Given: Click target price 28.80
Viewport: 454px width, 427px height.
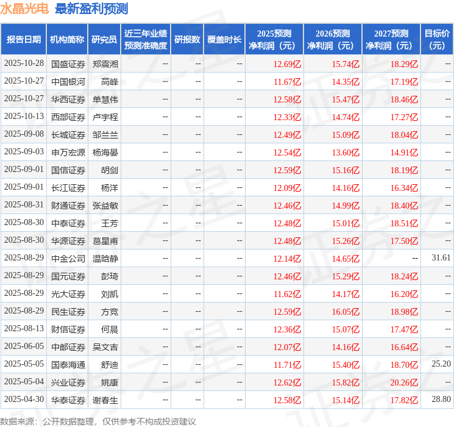Looking at the screenshot, I should [441, 399].
